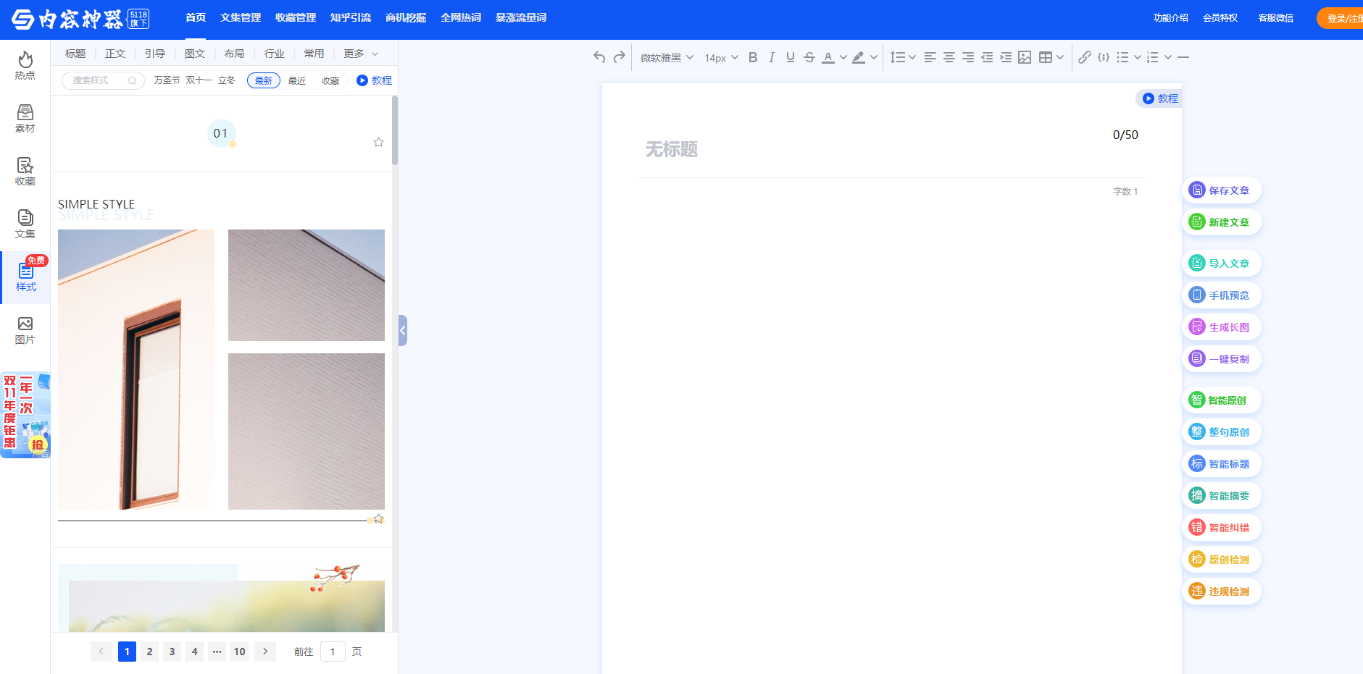This screenshot has height=674, width=1363.
Task: Insert an image using the toolbar icon
Action: [1025, 57]
